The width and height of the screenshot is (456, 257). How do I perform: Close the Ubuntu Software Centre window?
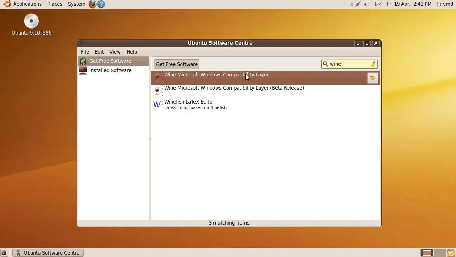[375, 43]
